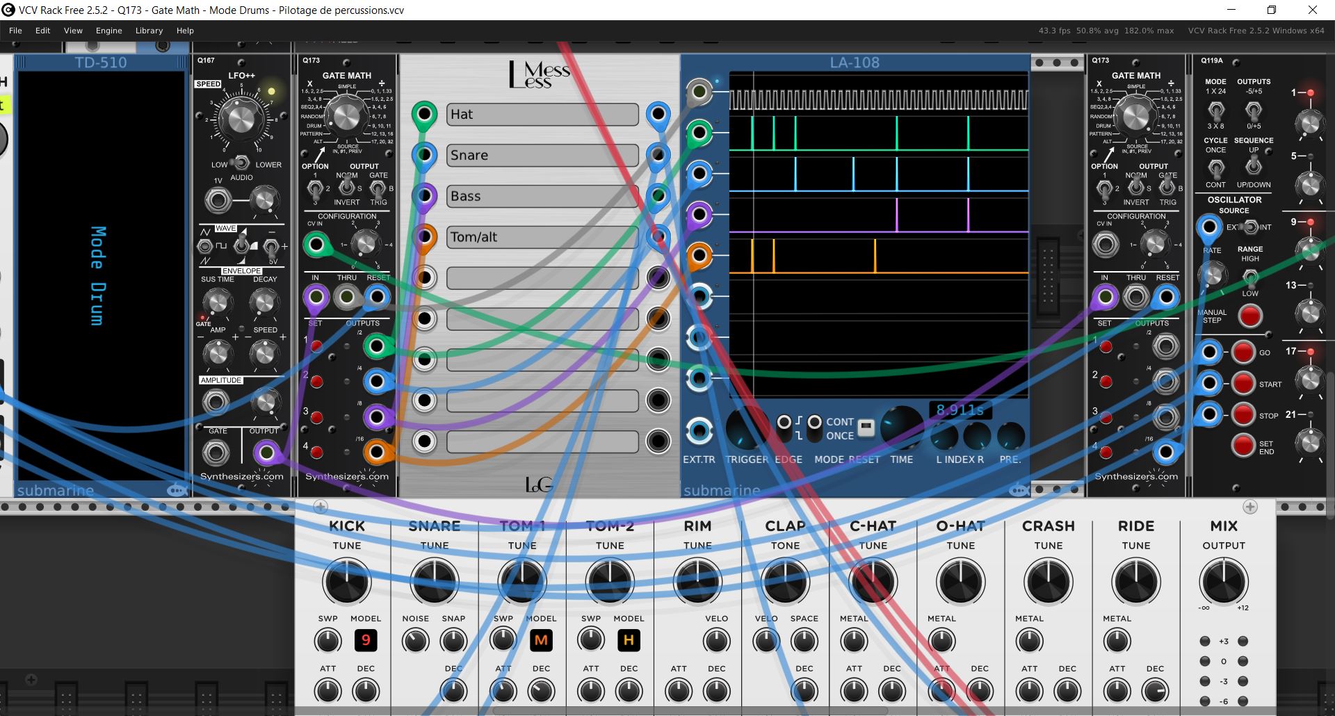Click the red START button on Q119A

point(1243,384)
